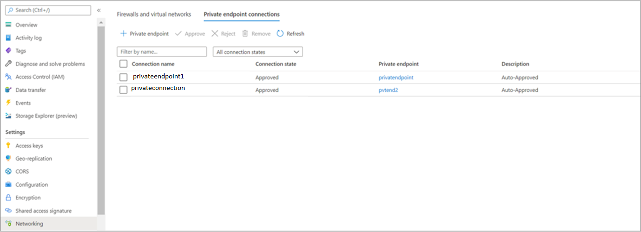The height and width of the screenshot is (232, 641).
Task: Check the privateendpoint1 row checkbox
Action: (x=123, y=77)
